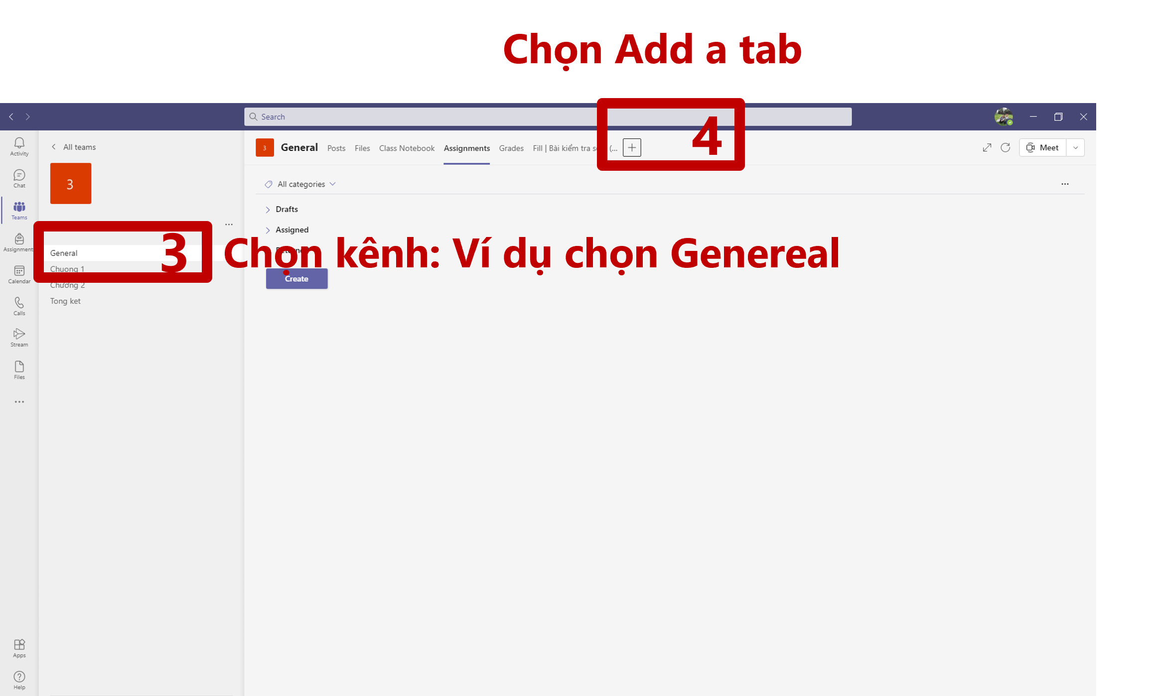Image resolution: width=1152 pixels, height=696 pixels.
Task: Switch to the Grades tab
Action: click(511, 148)
